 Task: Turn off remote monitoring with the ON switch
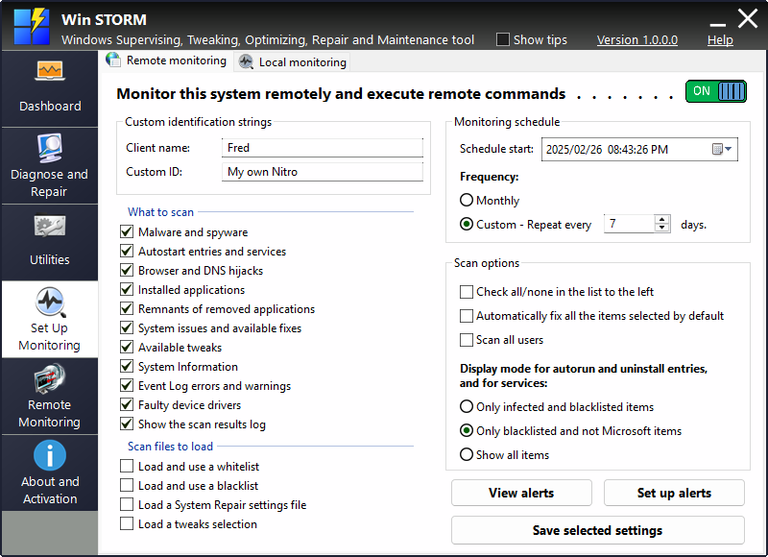[x=715, y=90]
